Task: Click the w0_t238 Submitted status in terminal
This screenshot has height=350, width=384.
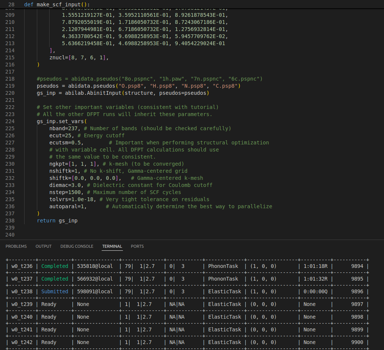Action: [54, 291]
